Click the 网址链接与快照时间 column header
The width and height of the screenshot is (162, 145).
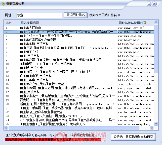pos(135,23)
